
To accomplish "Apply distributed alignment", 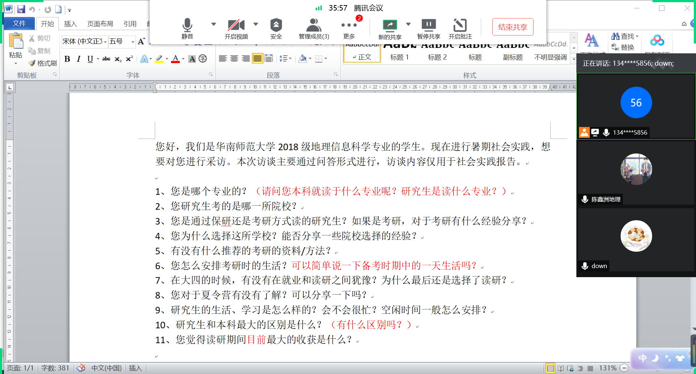I will pyautogui.click(x=269, y=58).
